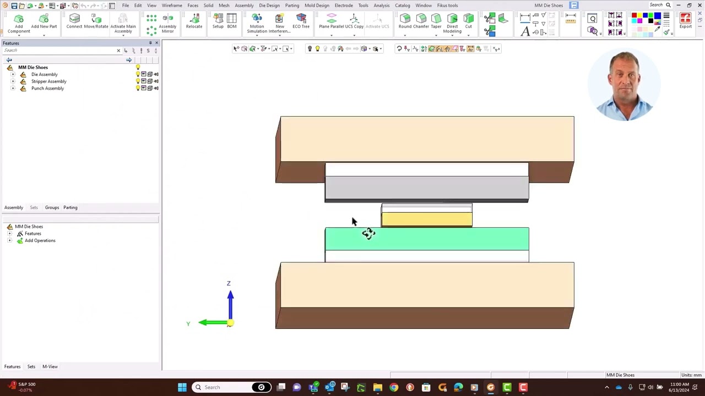Open the Setup tool

pos(218,21)
